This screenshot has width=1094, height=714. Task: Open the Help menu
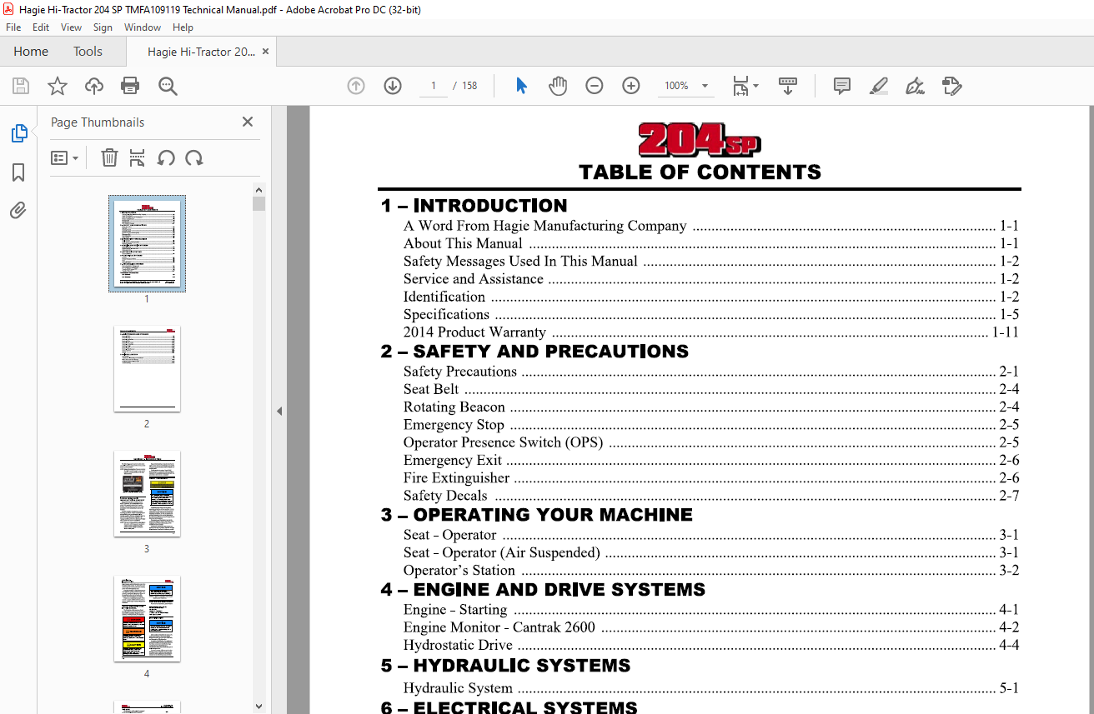(x=183, y=27)
